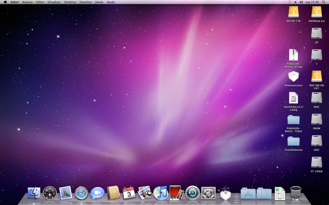Open Address Book in the Dock

113,193
